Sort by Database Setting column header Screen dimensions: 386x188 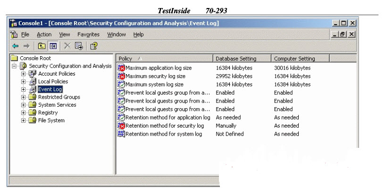(242, 59)
